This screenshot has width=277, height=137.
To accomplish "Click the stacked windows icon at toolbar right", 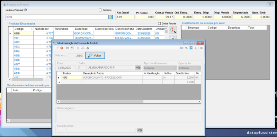I will coord(181,48).
